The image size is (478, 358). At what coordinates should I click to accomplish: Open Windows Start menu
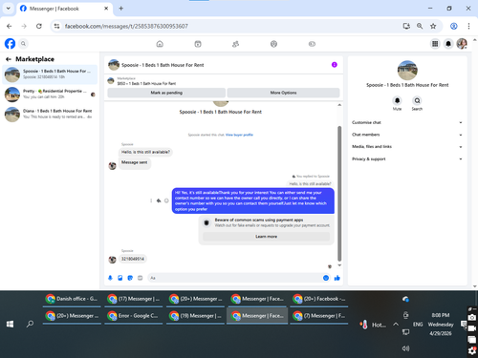click(x=10, y=324)
